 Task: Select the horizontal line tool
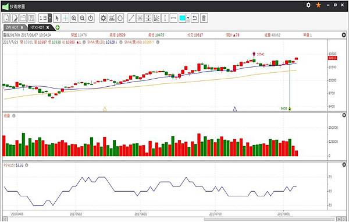click(173, 18)
